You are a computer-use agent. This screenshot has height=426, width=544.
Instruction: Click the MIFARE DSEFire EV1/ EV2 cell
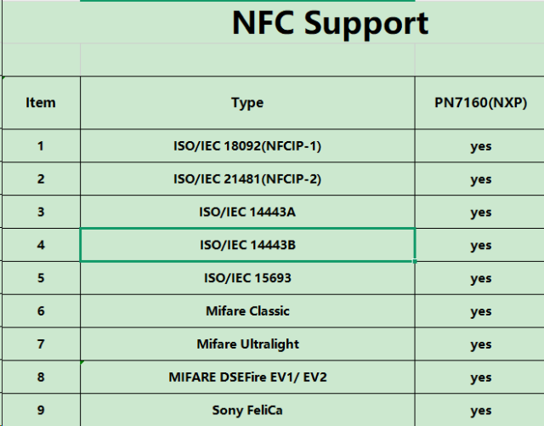tap(247, 378)
